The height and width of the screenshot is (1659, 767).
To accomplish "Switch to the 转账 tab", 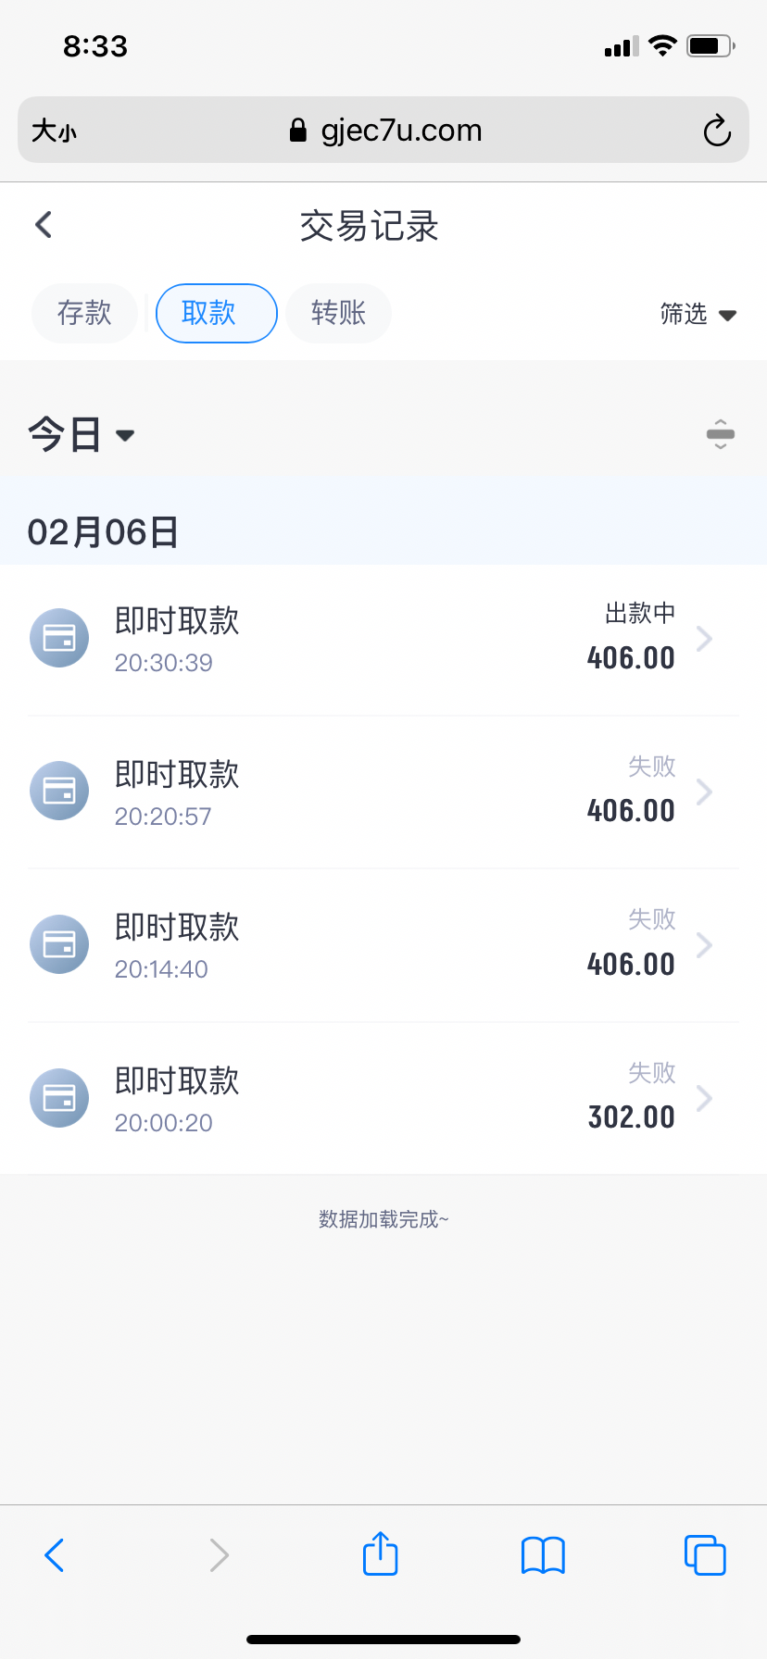I will point(338,313).
